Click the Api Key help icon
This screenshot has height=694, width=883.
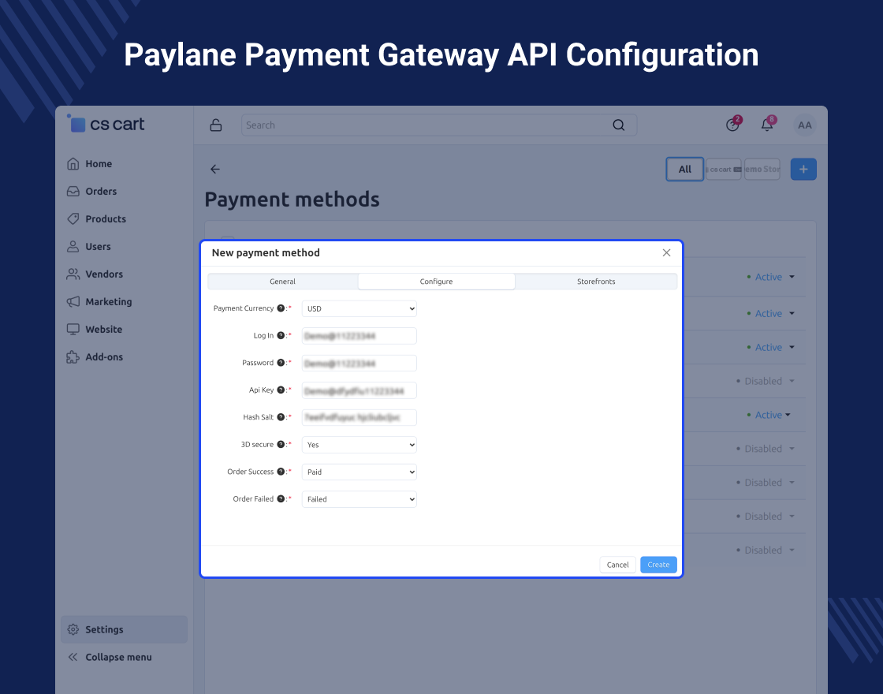coord(281,390)
